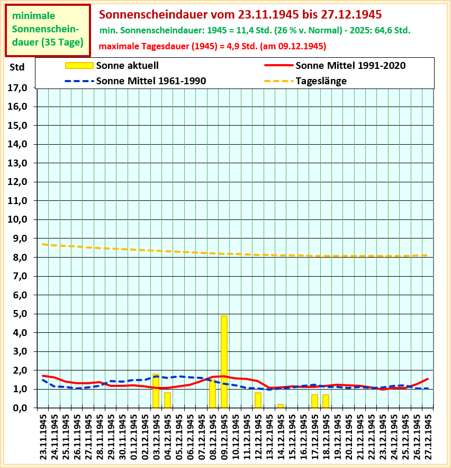The height and width of the screenshot is (468, 451).
Task: Click the x-axis date '01.12.1945'
Action: tap(134, 437)
